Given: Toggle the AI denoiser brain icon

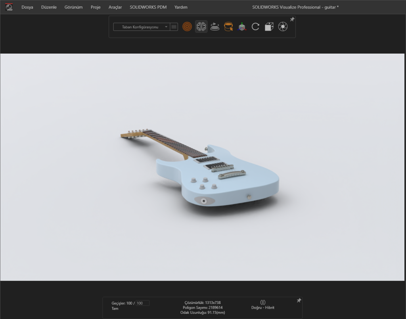Looking at the screenshot, I should pos(201,27).
